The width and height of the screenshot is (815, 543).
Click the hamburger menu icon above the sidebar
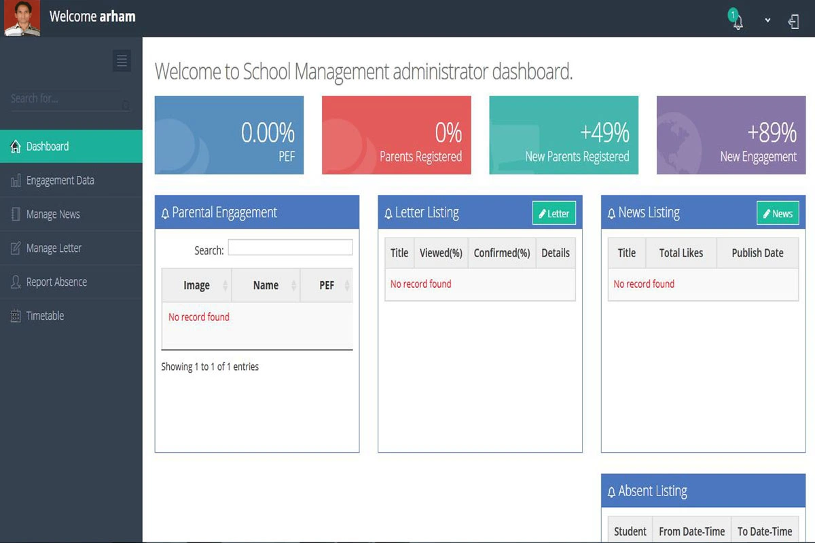click(x=122, y=60)
